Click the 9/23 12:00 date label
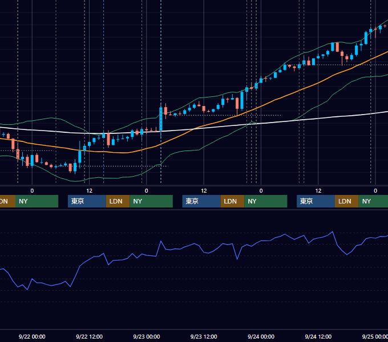Screen dimensions: 388x342 pos(204,336)
